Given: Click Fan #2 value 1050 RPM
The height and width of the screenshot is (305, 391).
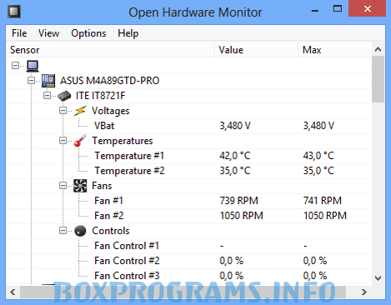Looking at the screenshot, I should click(242, 216).
